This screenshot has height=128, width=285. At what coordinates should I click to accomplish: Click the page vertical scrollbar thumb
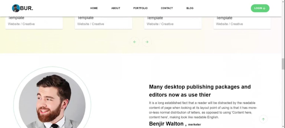(x=283, y=64)
